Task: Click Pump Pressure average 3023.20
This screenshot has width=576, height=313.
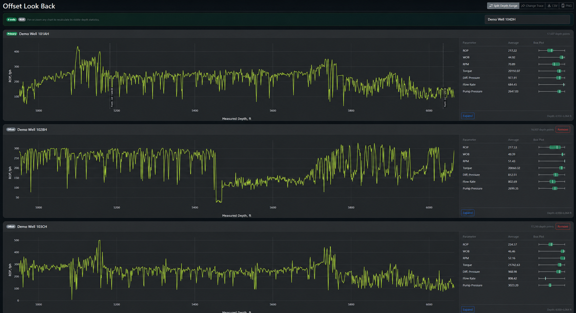Action: tap(513, 285)
